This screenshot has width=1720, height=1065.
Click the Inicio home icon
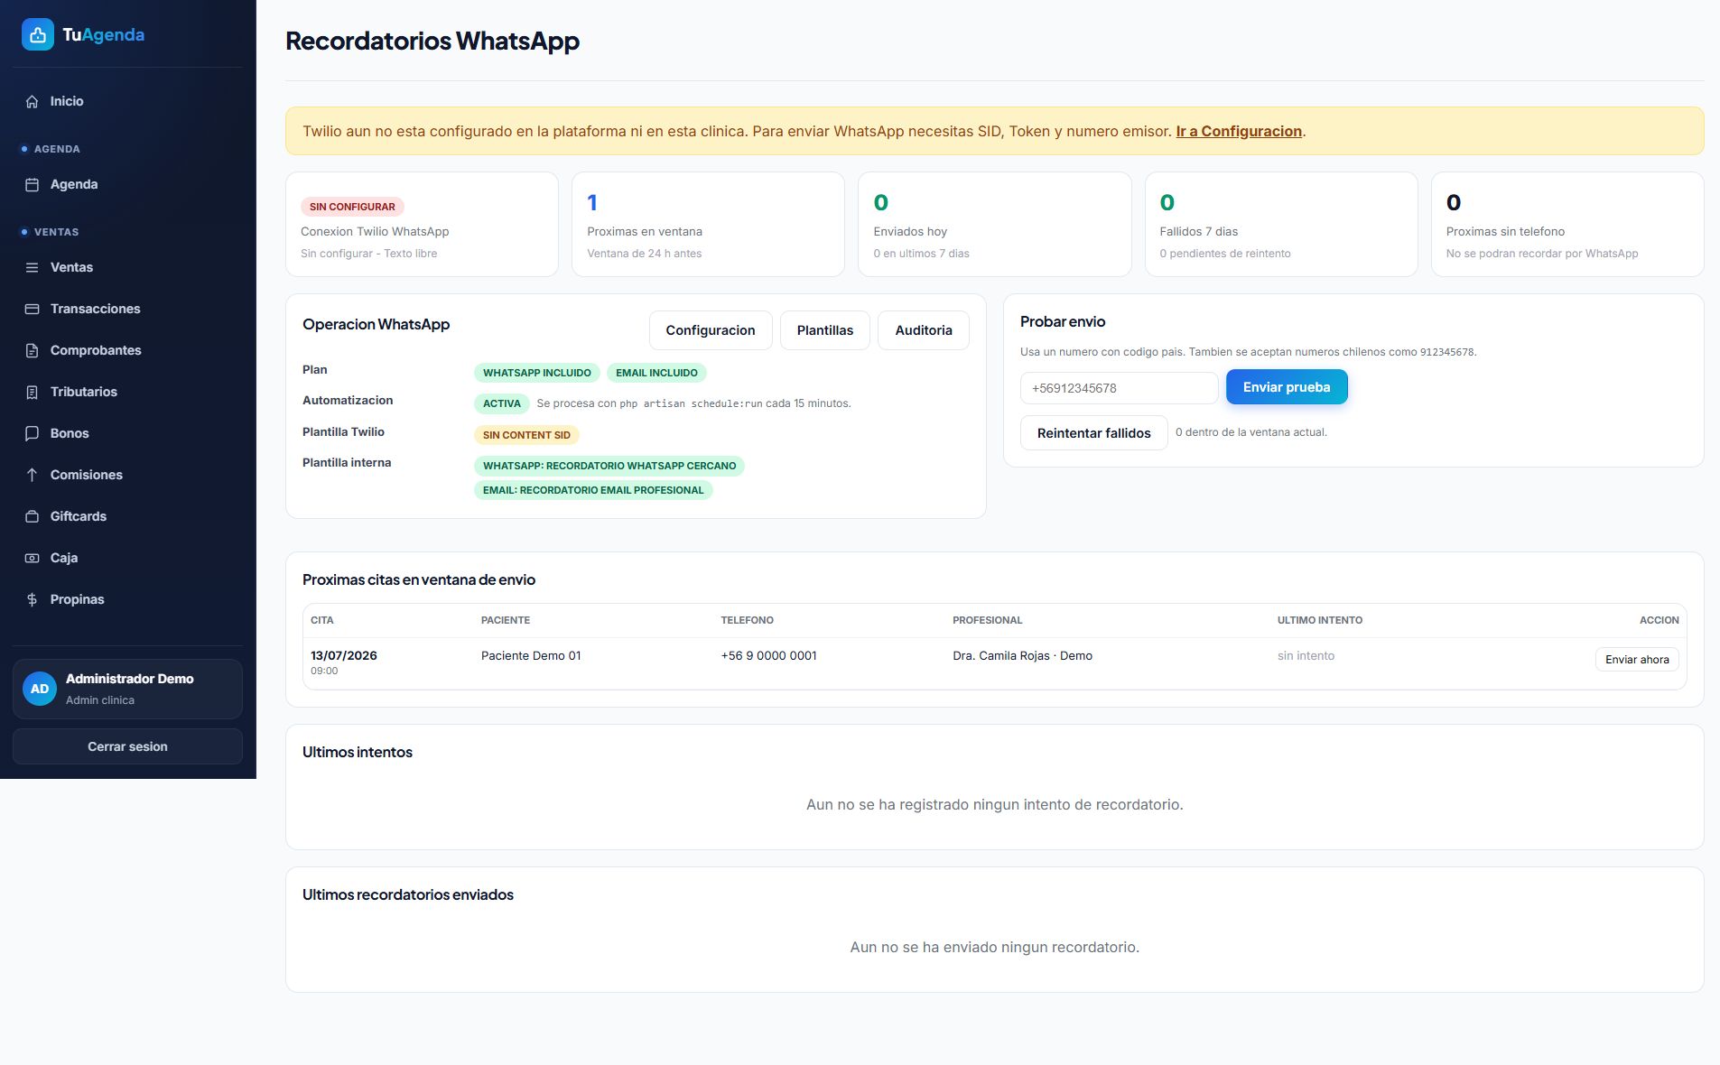pos(32,101)
